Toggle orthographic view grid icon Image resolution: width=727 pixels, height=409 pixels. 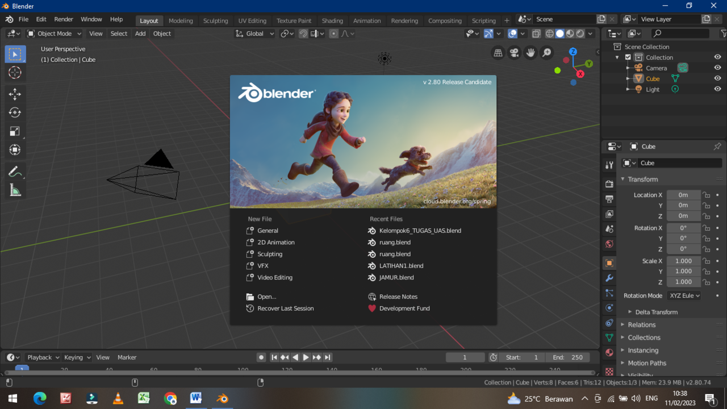pyautogui.click(x=498, y=53)
